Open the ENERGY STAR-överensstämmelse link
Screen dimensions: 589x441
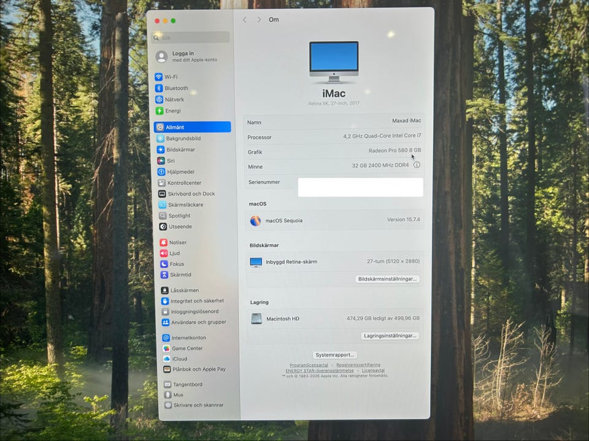click(x=320, y=371)
